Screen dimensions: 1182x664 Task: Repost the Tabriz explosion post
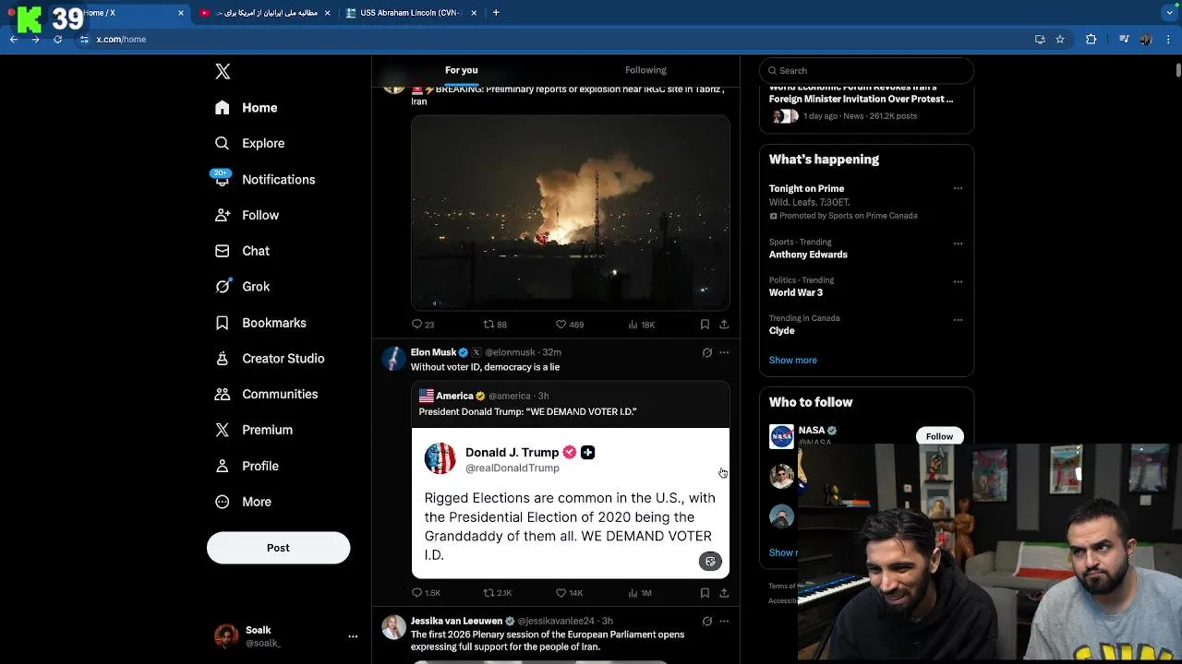tap(495, 325)
